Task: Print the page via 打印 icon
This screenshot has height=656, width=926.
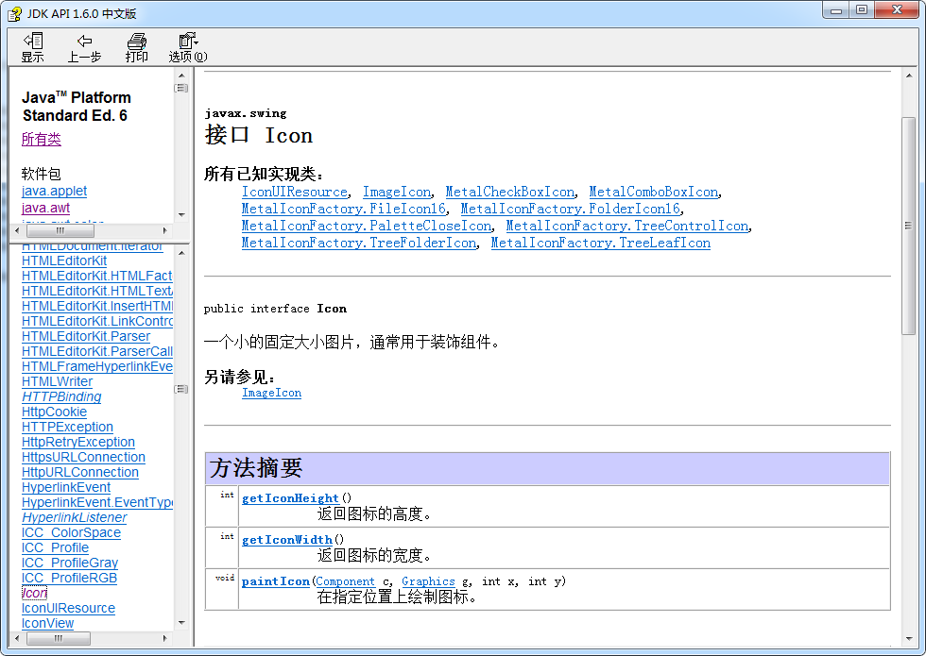Action: pos(136,48)
